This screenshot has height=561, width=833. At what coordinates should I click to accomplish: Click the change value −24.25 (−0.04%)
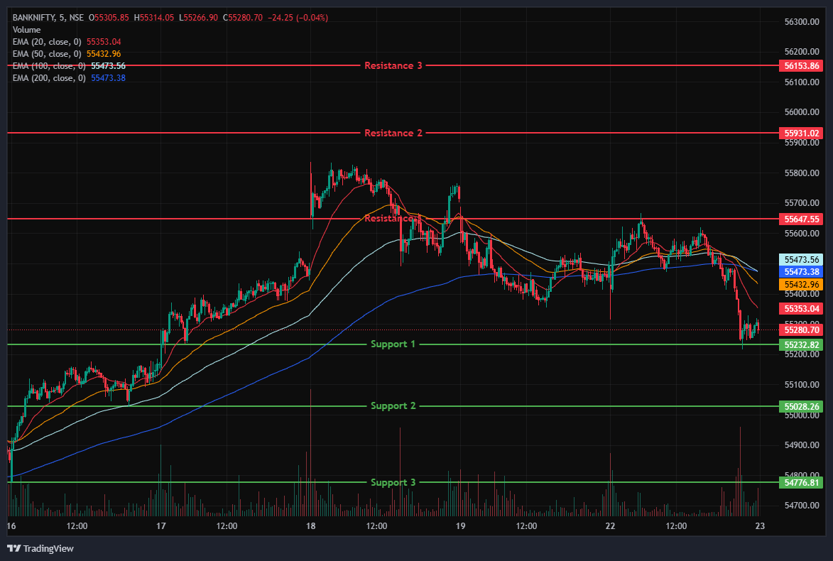tap(298, 18)
